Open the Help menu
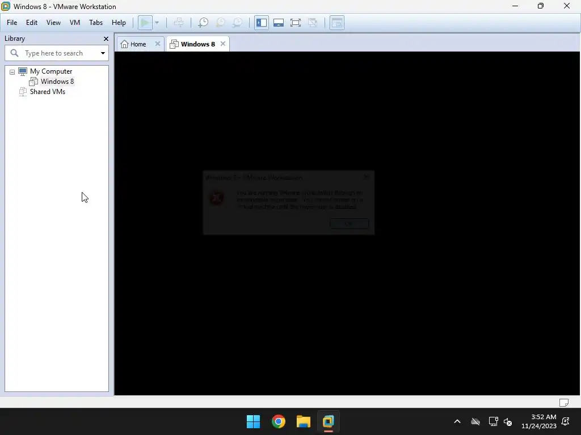The image size is (581, 435). click(x=119, y=23)
